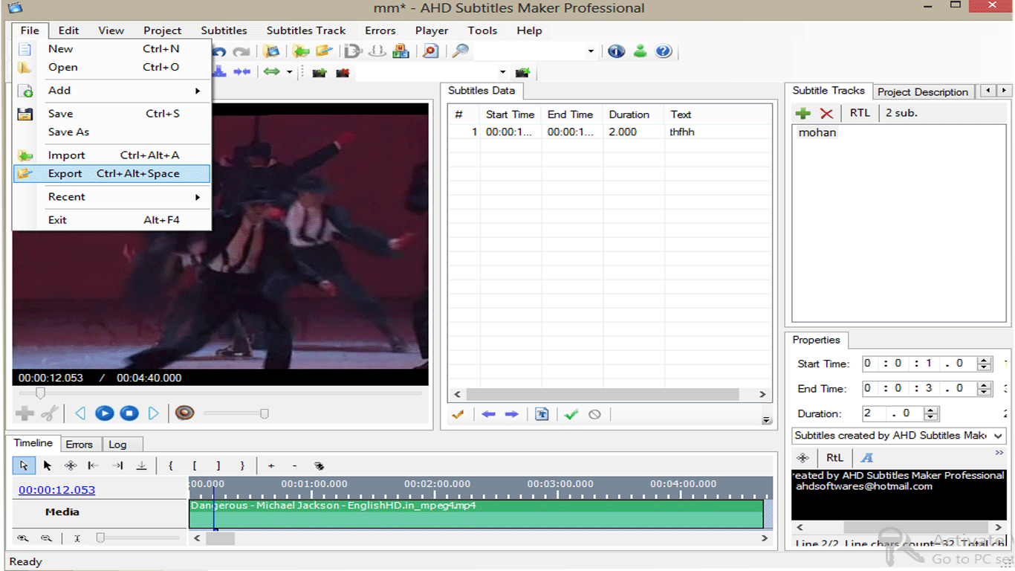Delete the selected subtitle track with red X
This screenshot has width=1015, height=571.
826,113
